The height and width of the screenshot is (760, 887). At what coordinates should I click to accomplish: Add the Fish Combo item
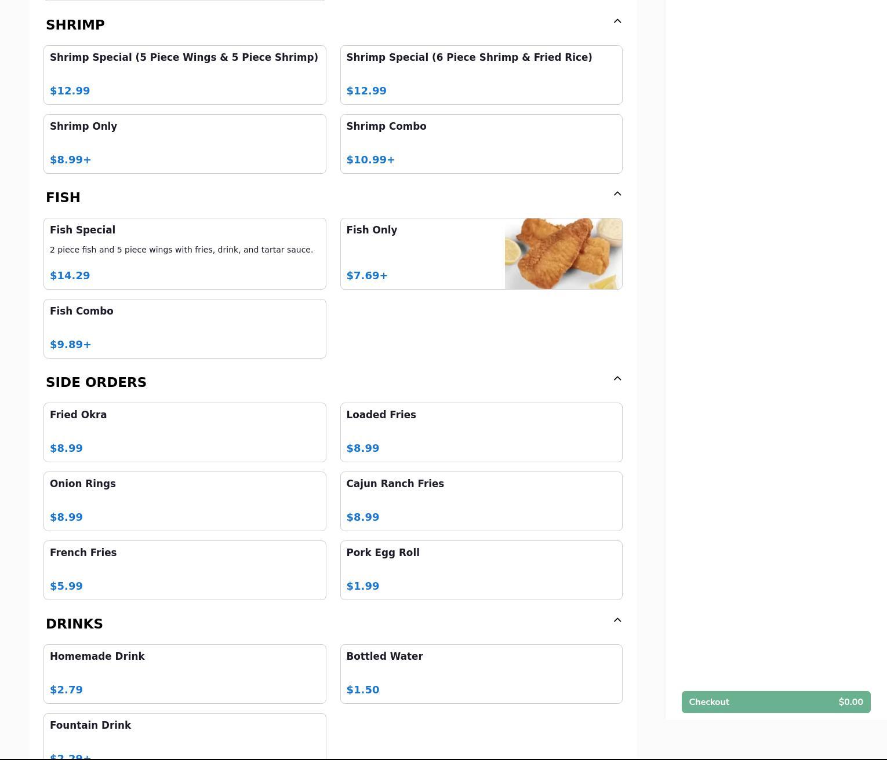pyautogui.click(x=184, y=328)
